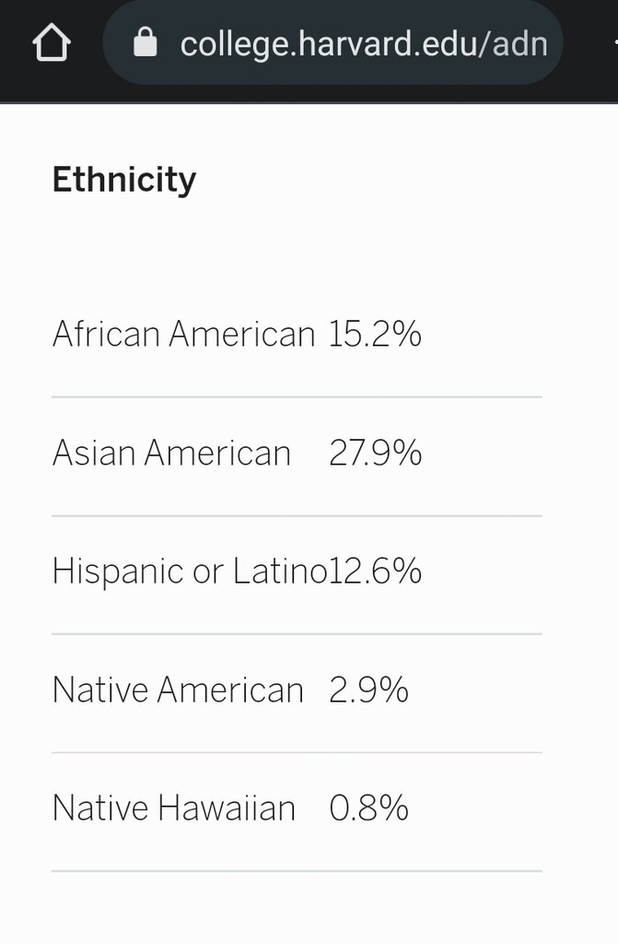
Task: Click the 15.2% value
Action: [375, 334]
